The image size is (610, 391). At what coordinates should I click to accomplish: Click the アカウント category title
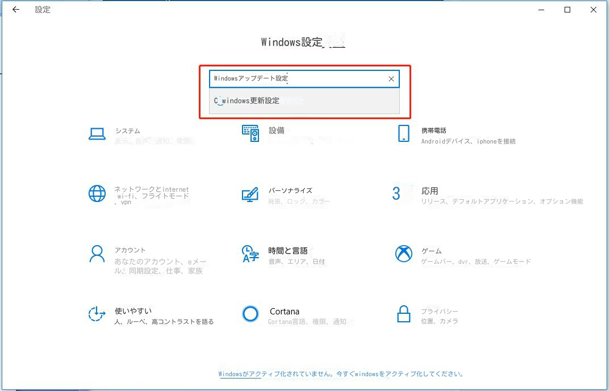pyautogui.click(x=130, y=250)
